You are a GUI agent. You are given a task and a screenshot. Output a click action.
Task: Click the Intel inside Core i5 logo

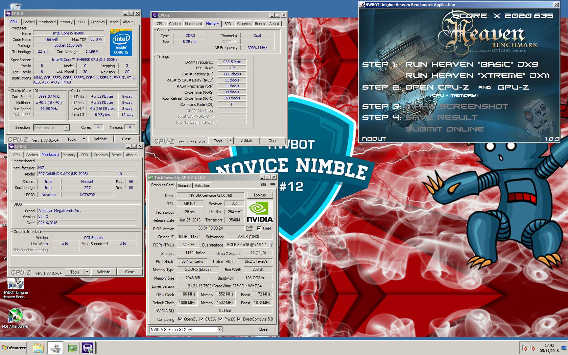coord(121,43)
